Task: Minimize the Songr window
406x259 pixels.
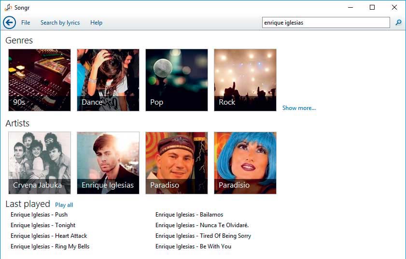Action: [x=350, y=8]
